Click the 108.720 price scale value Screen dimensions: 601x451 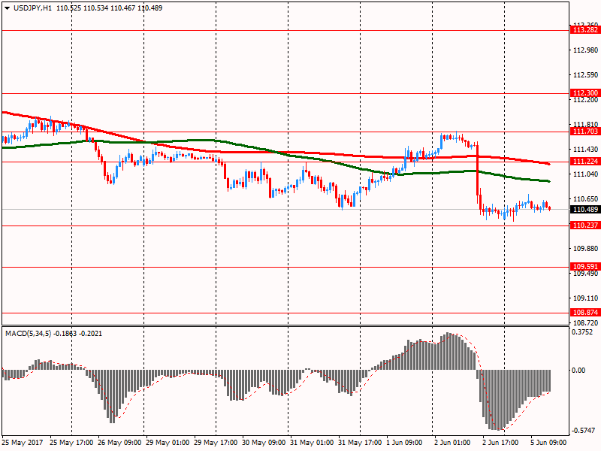[585, 323]
